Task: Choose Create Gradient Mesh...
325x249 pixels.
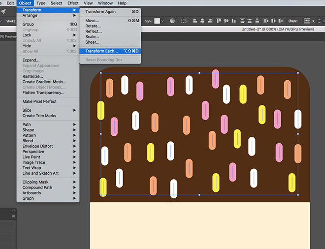Action: [48, 82]
